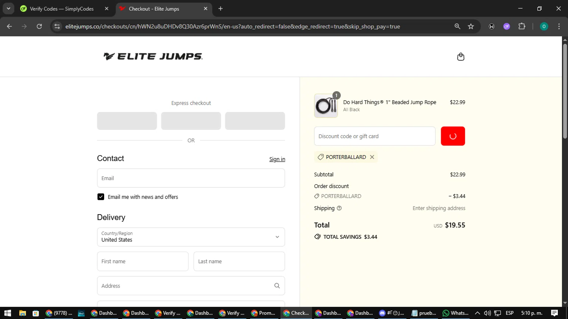Click the middle express checkout button placeholder
568x319 pixels.
tap(191, 121)
